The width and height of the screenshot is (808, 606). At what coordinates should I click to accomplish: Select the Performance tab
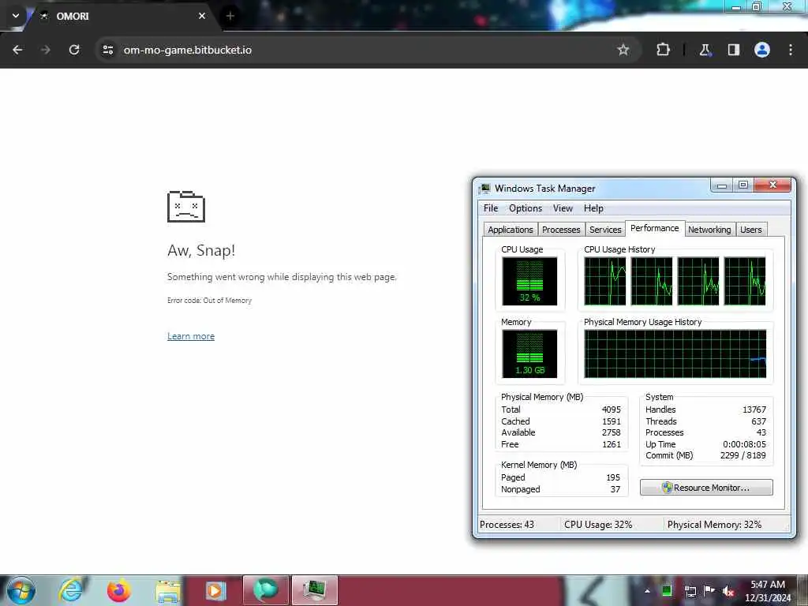click(654, 228)
